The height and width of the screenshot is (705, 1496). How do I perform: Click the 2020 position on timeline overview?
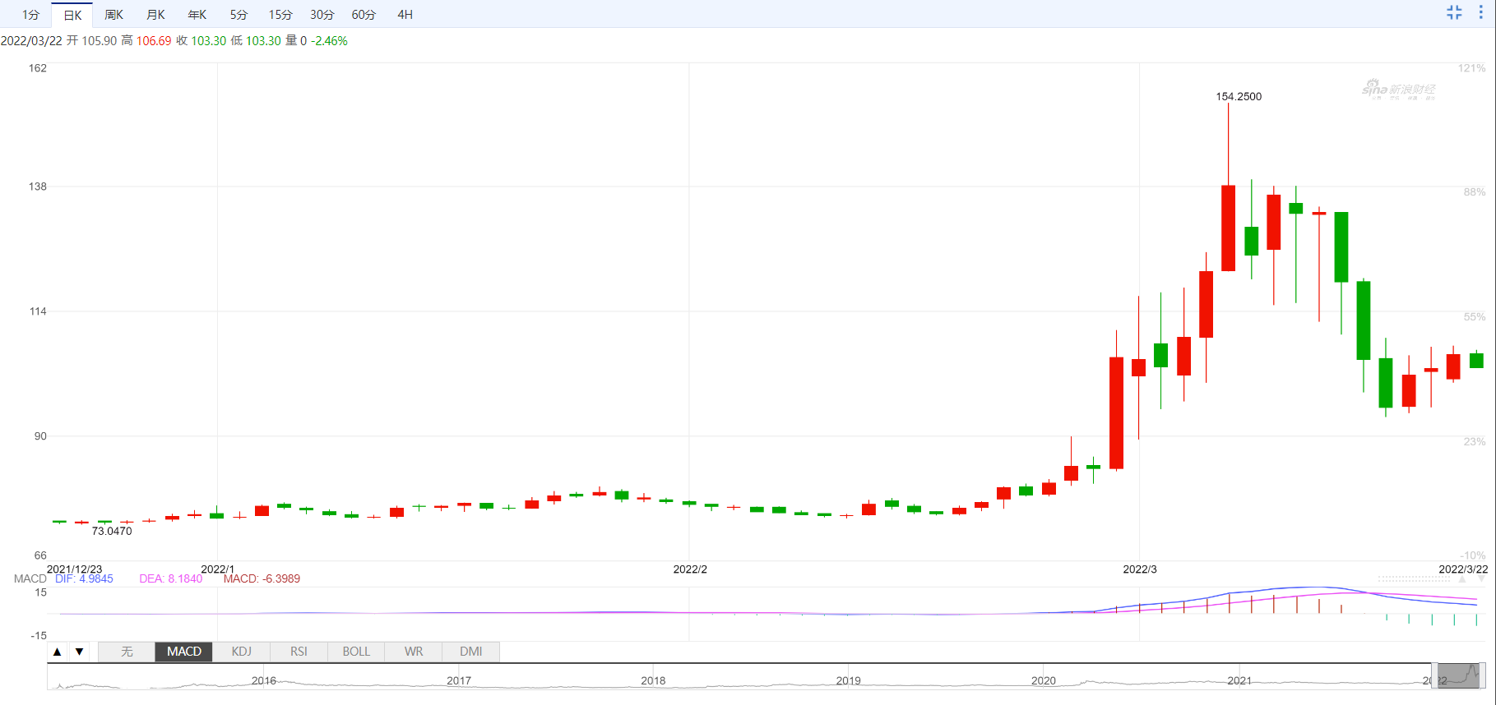tap(1044, 680)
